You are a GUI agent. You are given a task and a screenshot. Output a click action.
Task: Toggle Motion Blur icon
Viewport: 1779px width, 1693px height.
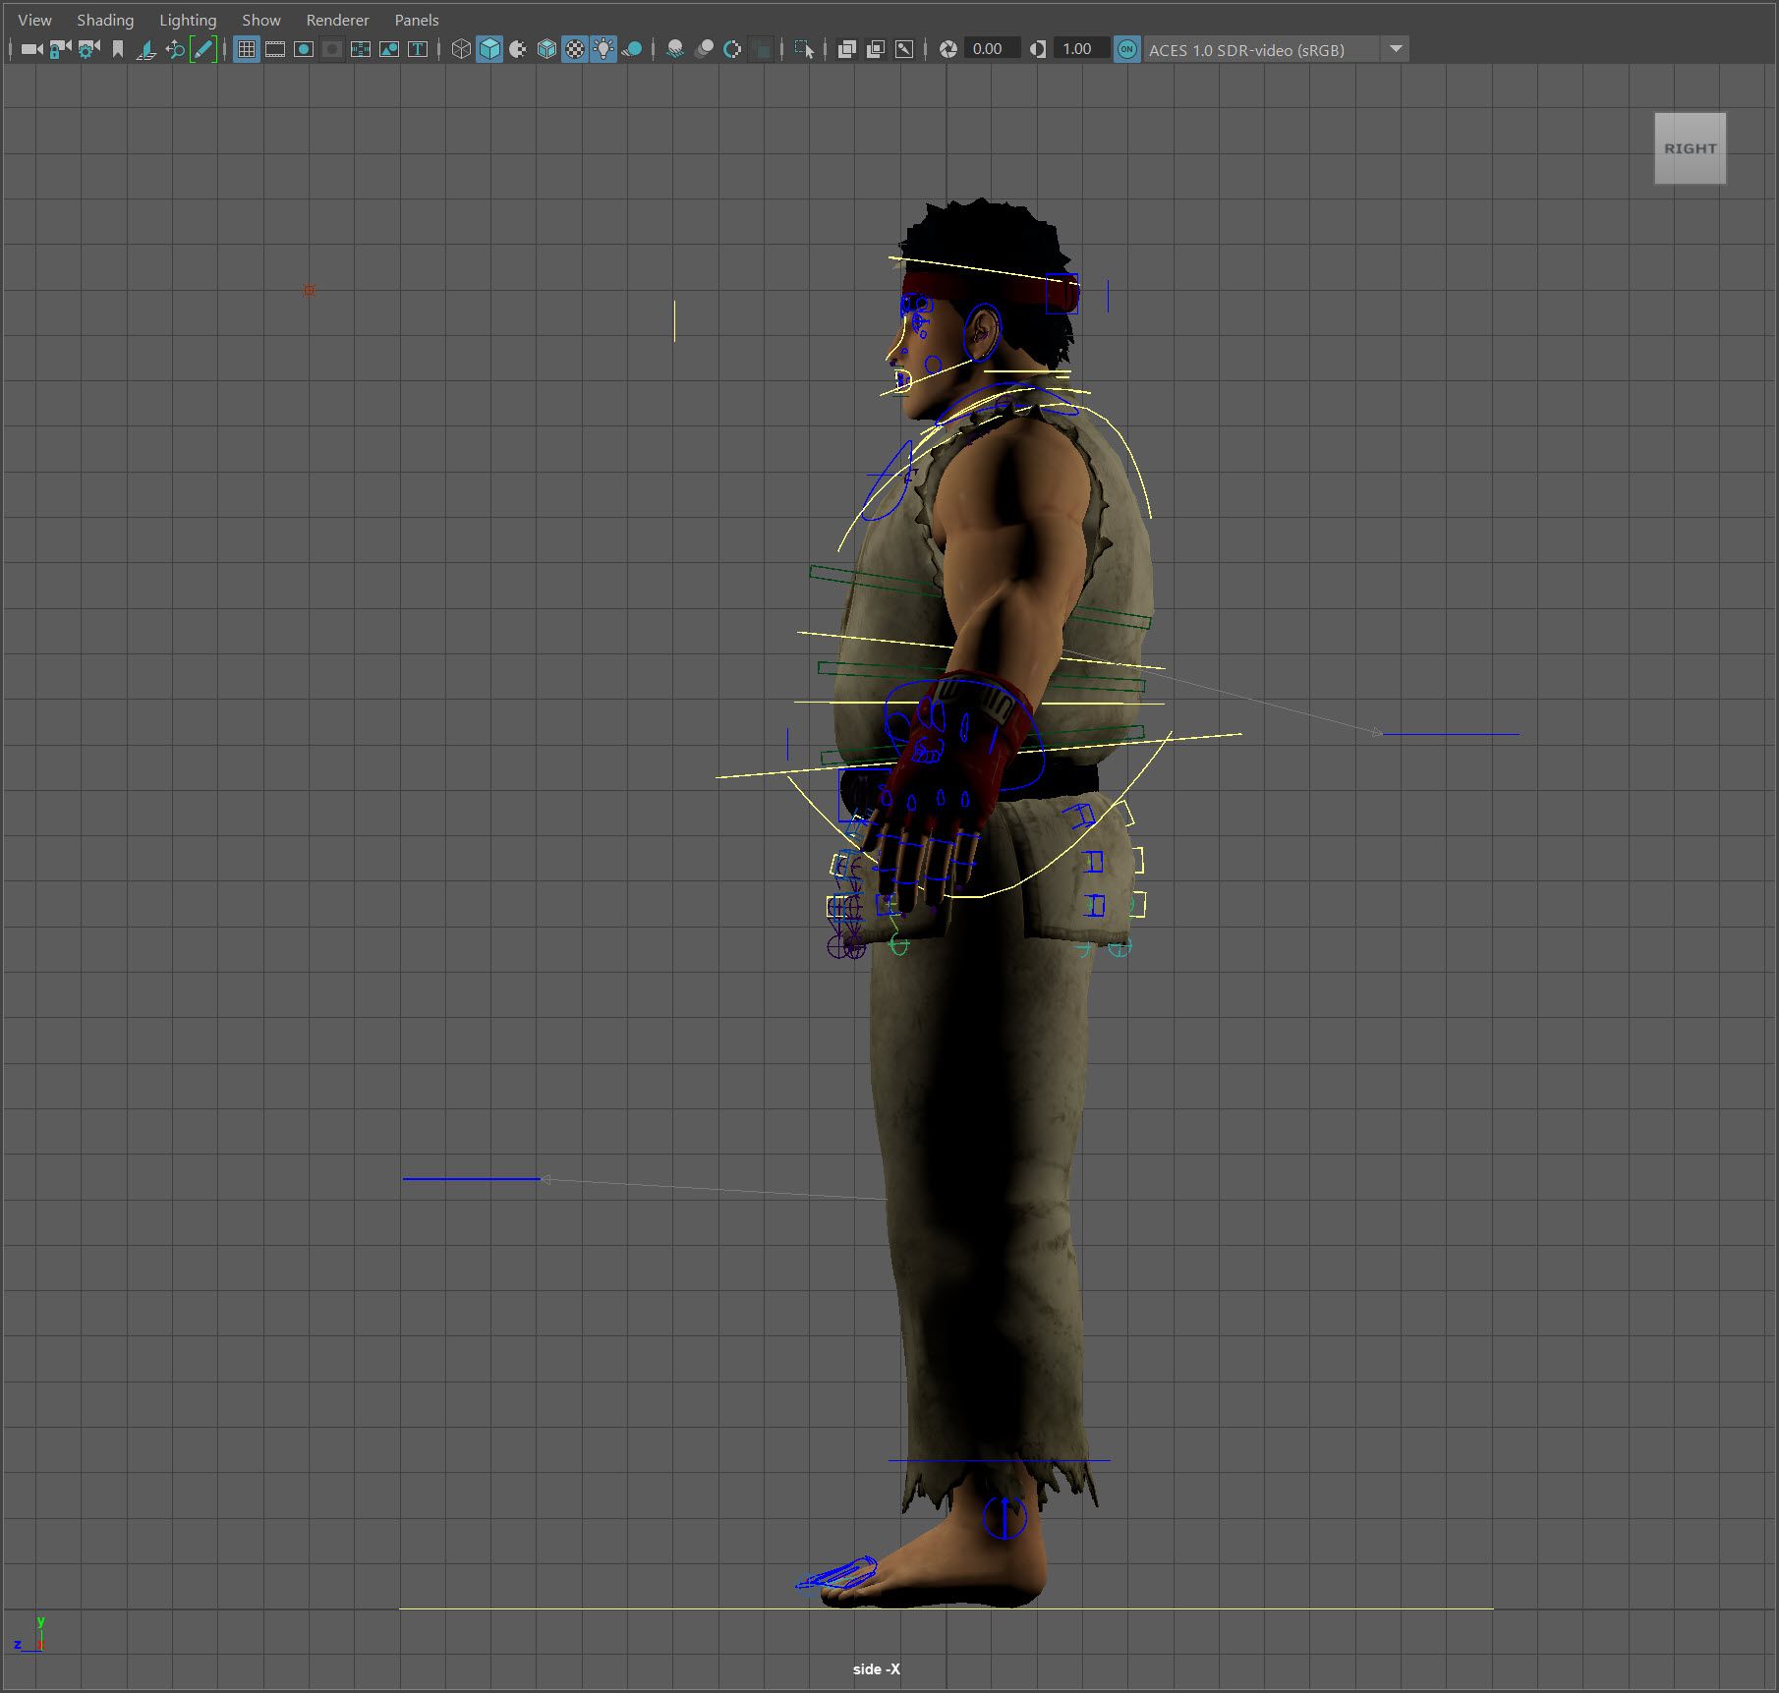704,49
